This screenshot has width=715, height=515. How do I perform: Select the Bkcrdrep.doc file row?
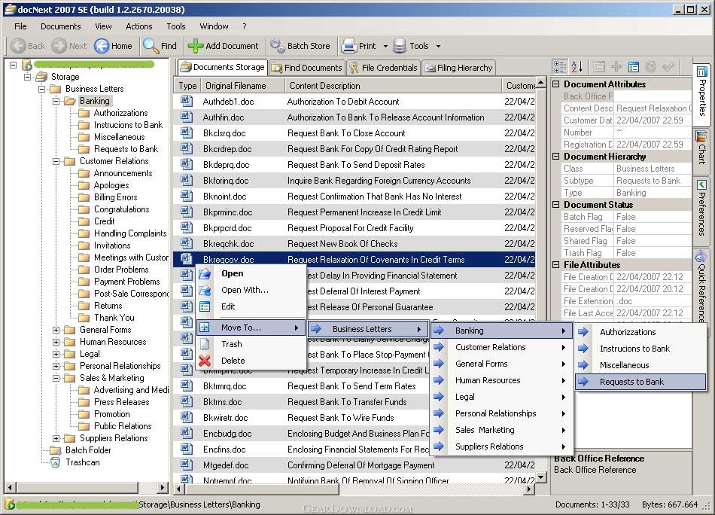pos(354,149)
